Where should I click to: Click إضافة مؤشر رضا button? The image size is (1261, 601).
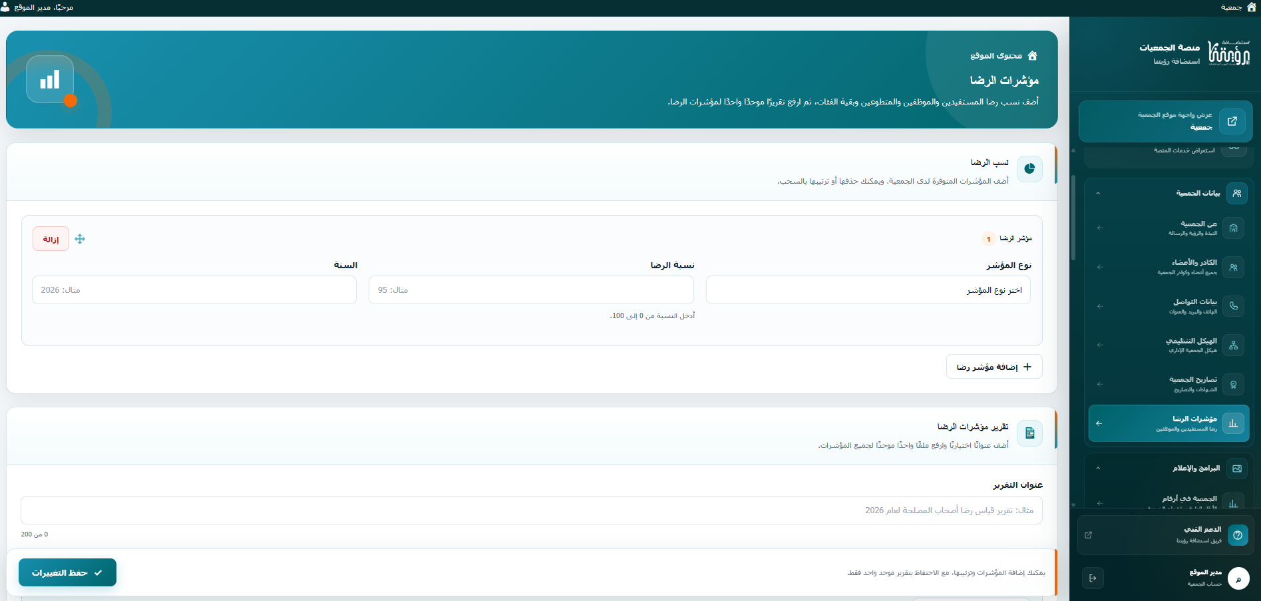pos(994,367)
